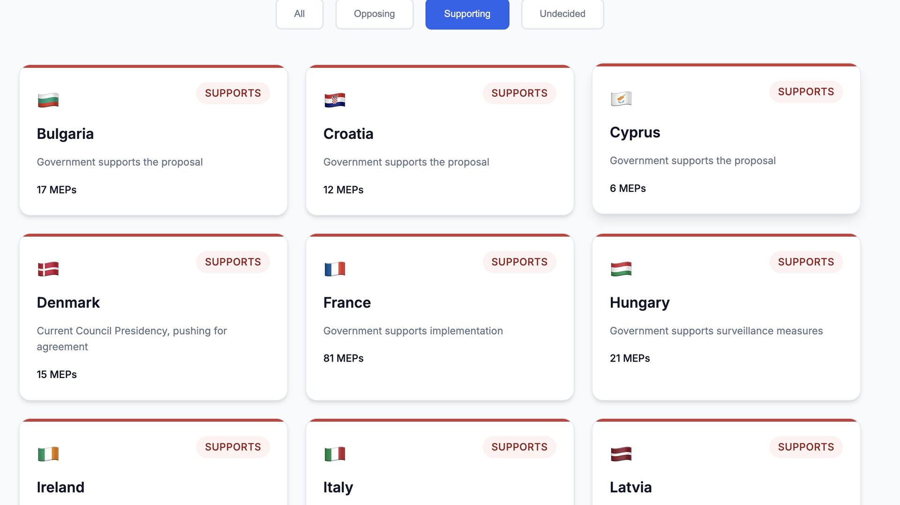900x505 pixels.
Task: Open the Denmark country heading
Action: pos(68,303)
